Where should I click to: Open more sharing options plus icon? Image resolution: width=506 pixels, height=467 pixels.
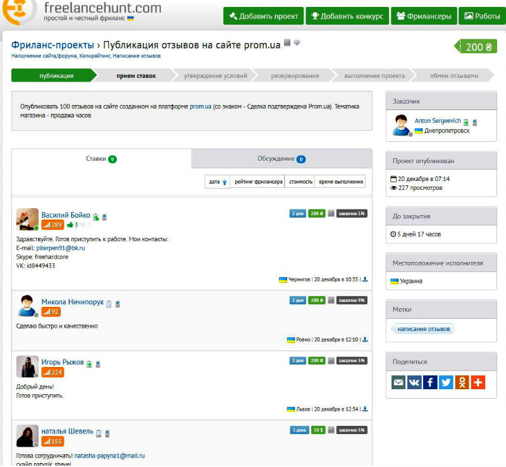pos(478,382)
